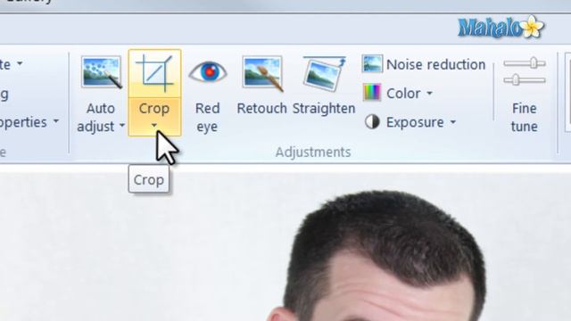This screenshot has height=321, width=571.
Task: Apply Noise reduction
Action: [425, 64]
